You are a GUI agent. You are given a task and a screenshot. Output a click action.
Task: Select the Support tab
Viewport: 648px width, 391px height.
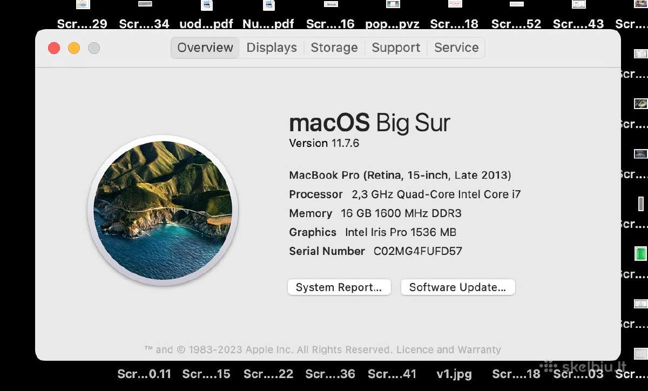[x=396, y=48]
